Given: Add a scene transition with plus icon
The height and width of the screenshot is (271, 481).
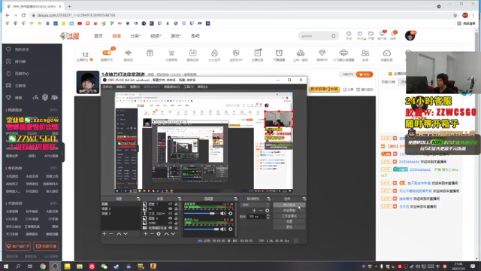Looking at the screenshot, I should (x=254, y=211).
